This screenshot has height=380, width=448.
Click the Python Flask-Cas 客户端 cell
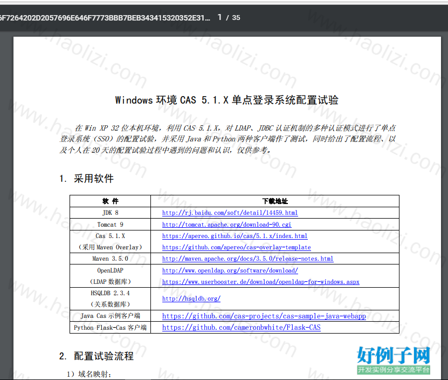[x=111, y=327]
